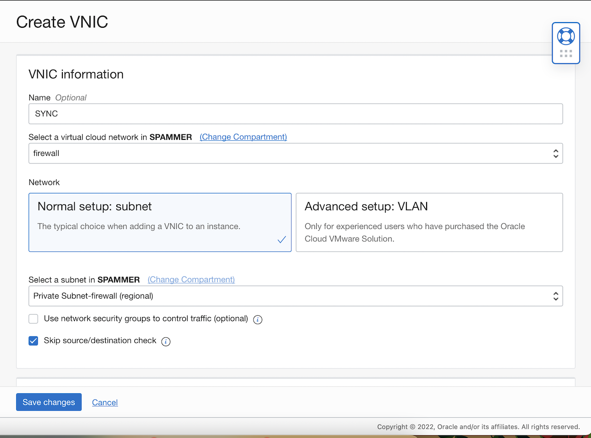Screen dimensions: 591x438
Task: Click Change Compartment next to SPAMMER VCN selection
Action: [x=243, y=137]
